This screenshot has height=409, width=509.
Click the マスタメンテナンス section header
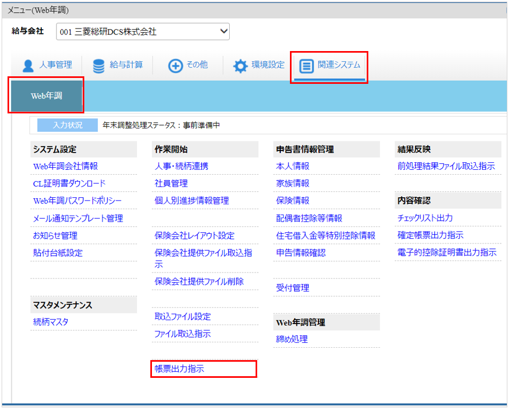point(84,305)
